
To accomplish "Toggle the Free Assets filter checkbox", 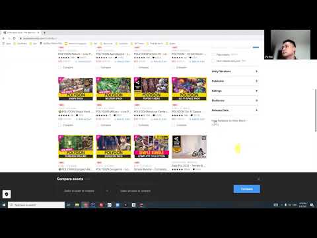I will (213, 55).
